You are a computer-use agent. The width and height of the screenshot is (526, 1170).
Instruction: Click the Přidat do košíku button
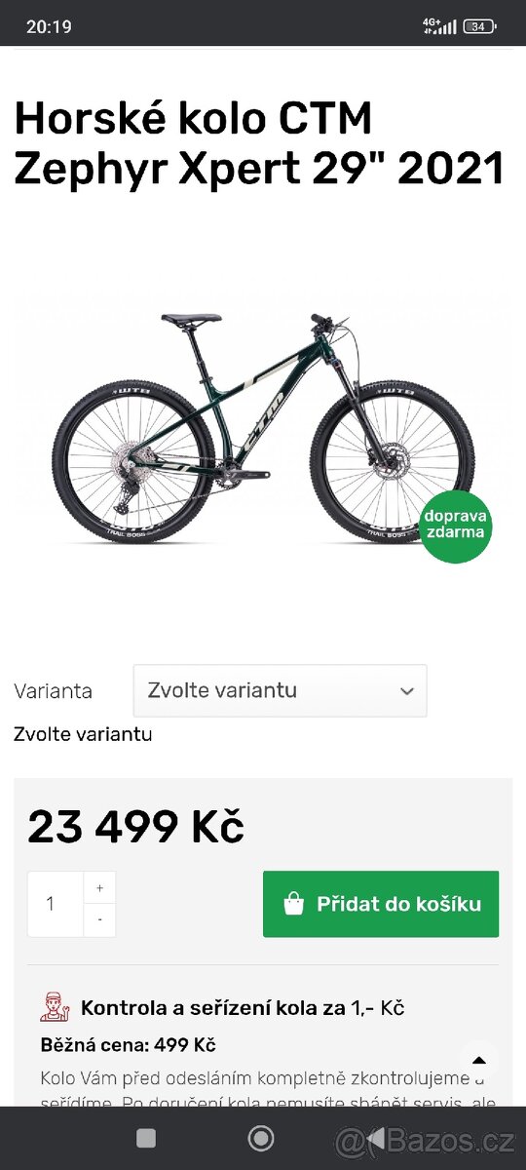[381, 904]
